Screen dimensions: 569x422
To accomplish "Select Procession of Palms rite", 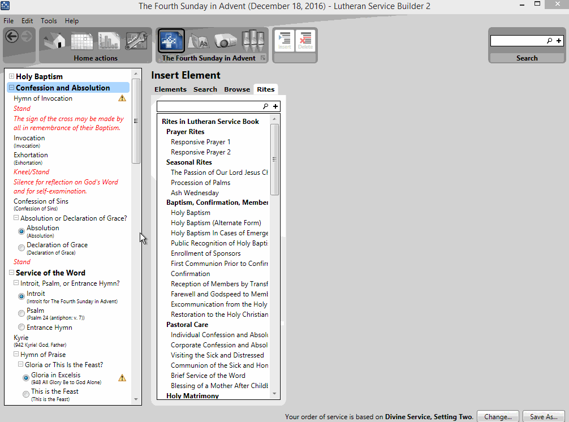I will click(x=200, y=183).
